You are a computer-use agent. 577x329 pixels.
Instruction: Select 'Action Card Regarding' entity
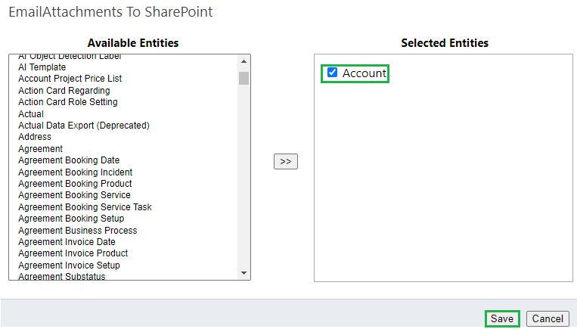(64, 91)
